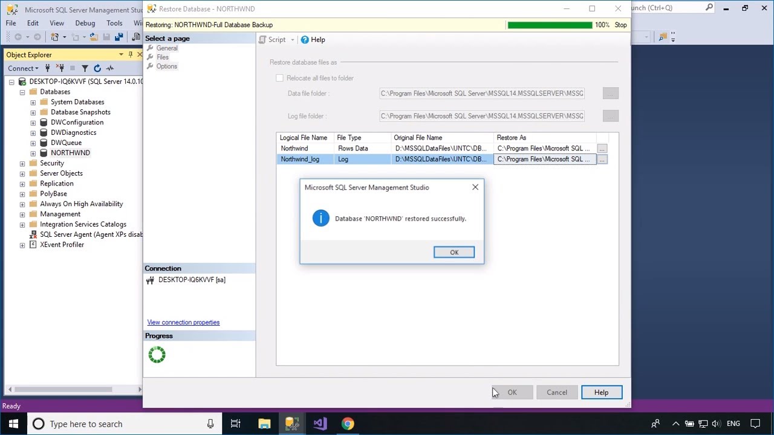Viewport: 774px width, 435px height.
Task: Click the Disconnect icon in Object Explorer
Action: pos(60,68)
